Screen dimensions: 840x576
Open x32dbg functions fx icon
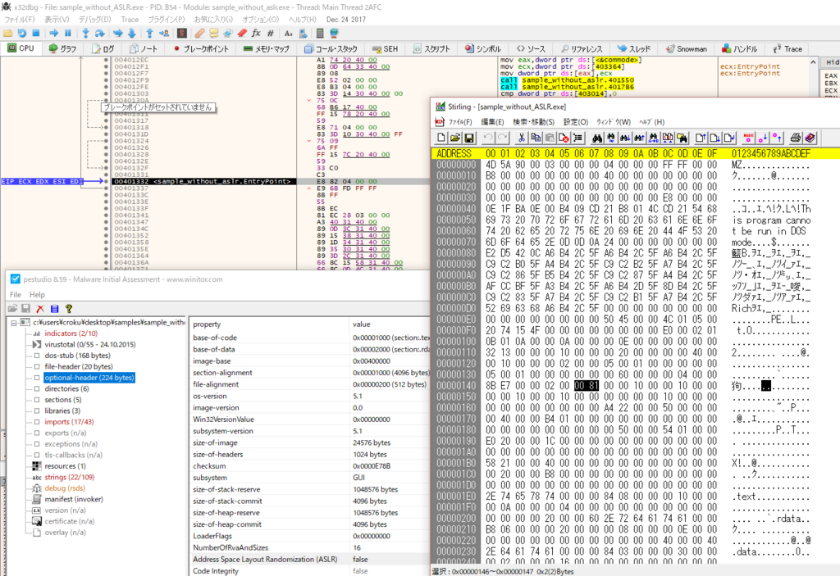coord(256,34)
